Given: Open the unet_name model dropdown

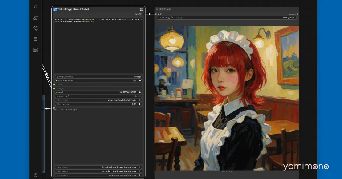Looking at the screenshot, I should [98, 167].
